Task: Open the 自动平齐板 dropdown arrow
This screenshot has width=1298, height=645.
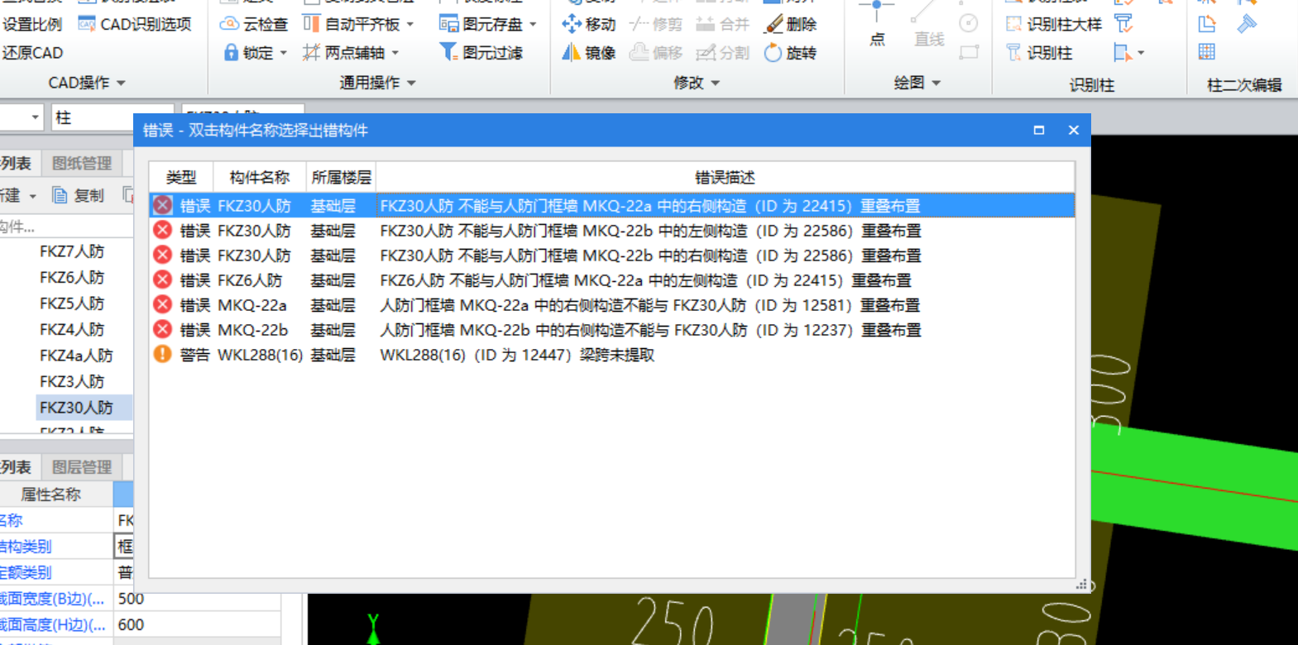Action: pyautogui.click(x=410, y=24)
